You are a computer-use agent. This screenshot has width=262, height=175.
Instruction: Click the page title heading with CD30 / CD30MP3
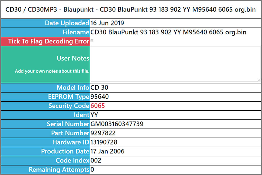(131, 9)
